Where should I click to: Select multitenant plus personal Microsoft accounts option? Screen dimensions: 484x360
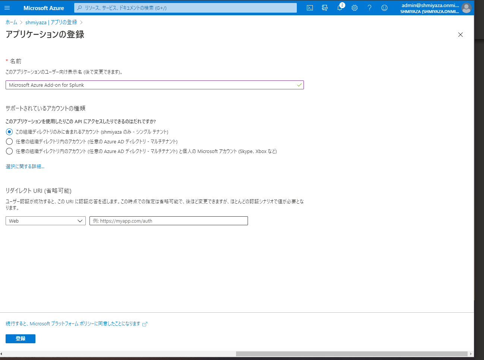(9, 151)
